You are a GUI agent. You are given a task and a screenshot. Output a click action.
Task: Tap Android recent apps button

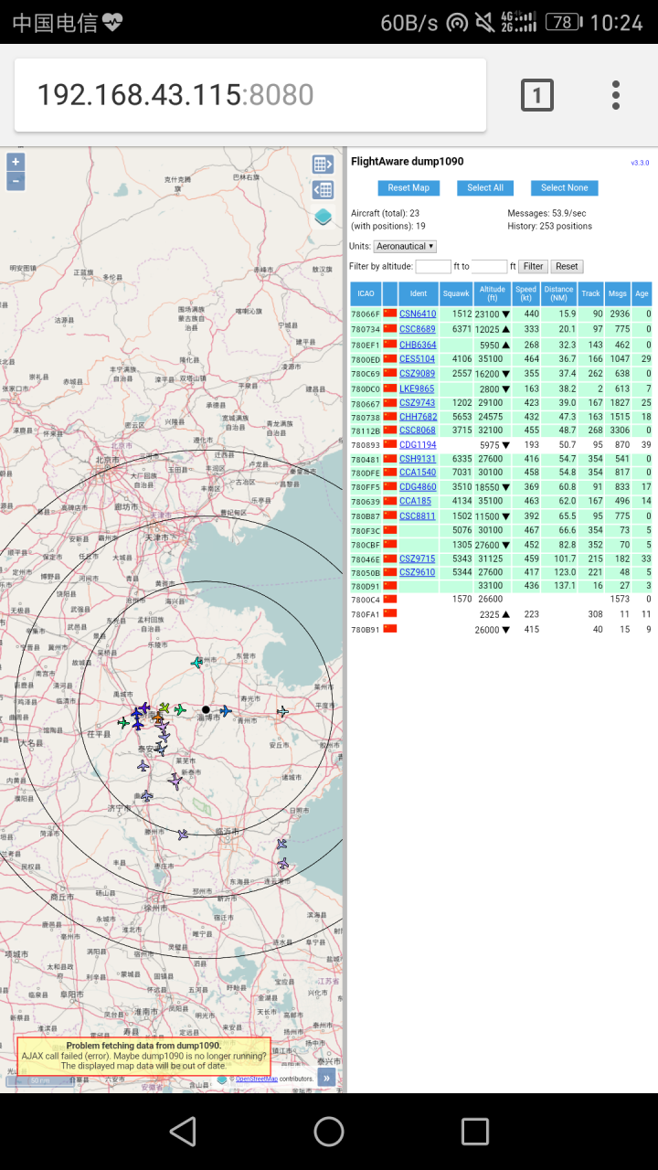[475, 1131]
